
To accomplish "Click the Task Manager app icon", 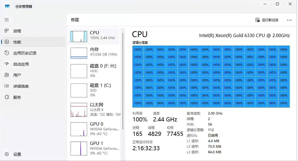I will point(7,7).
